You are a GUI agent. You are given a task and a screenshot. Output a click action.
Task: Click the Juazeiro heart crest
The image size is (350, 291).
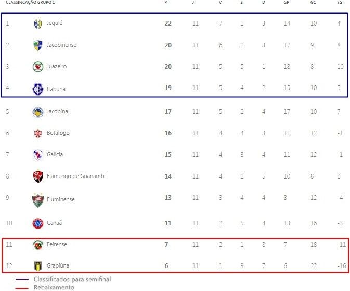pos(38,67)
